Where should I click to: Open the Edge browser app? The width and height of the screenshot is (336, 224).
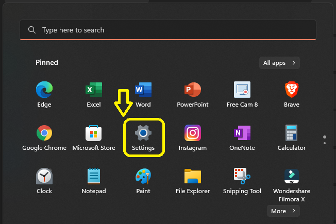coord(44,90)
